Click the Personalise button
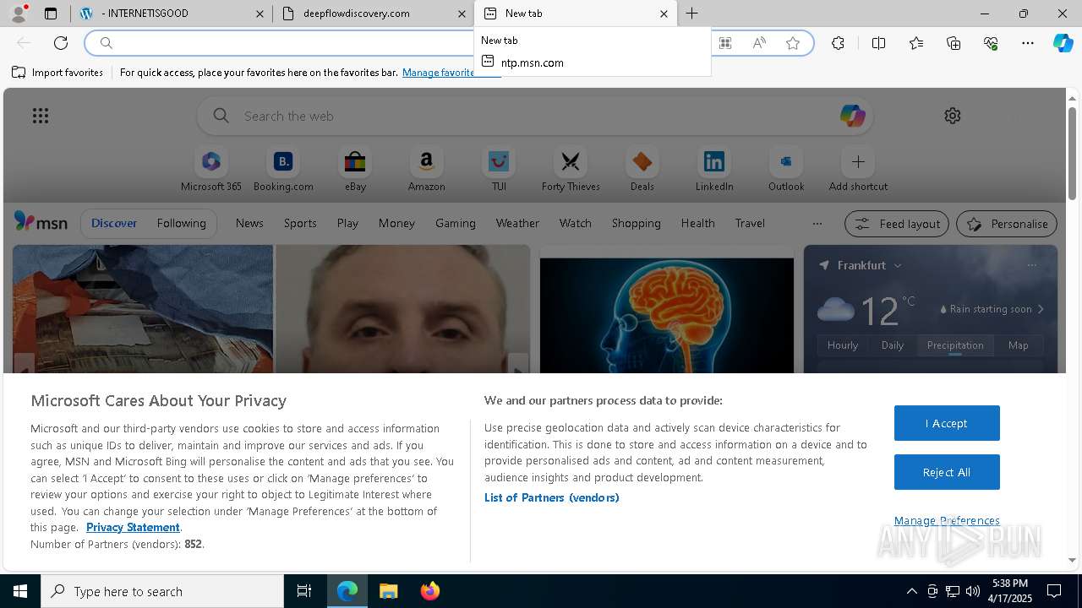The height and width of the screenshot is (608, 1082). point(1007,224)
